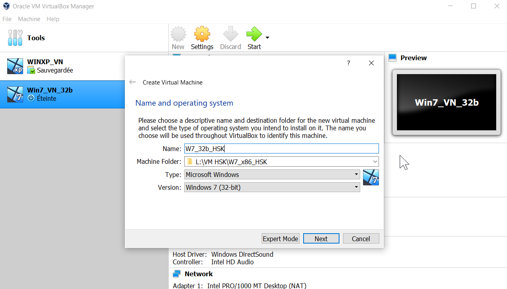Open the Start button dropdown arrow
This screenshot has height=289, width=507.
[x=267, y=37]
